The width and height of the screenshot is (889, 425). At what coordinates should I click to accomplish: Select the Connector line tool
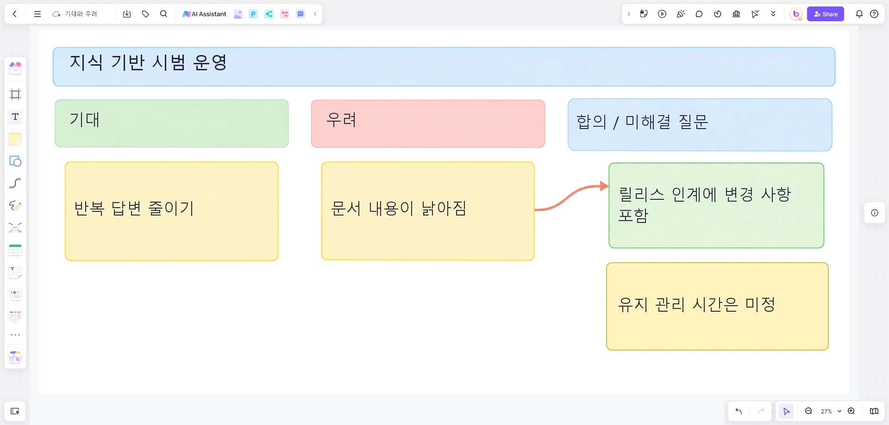(x=15, y=183)
